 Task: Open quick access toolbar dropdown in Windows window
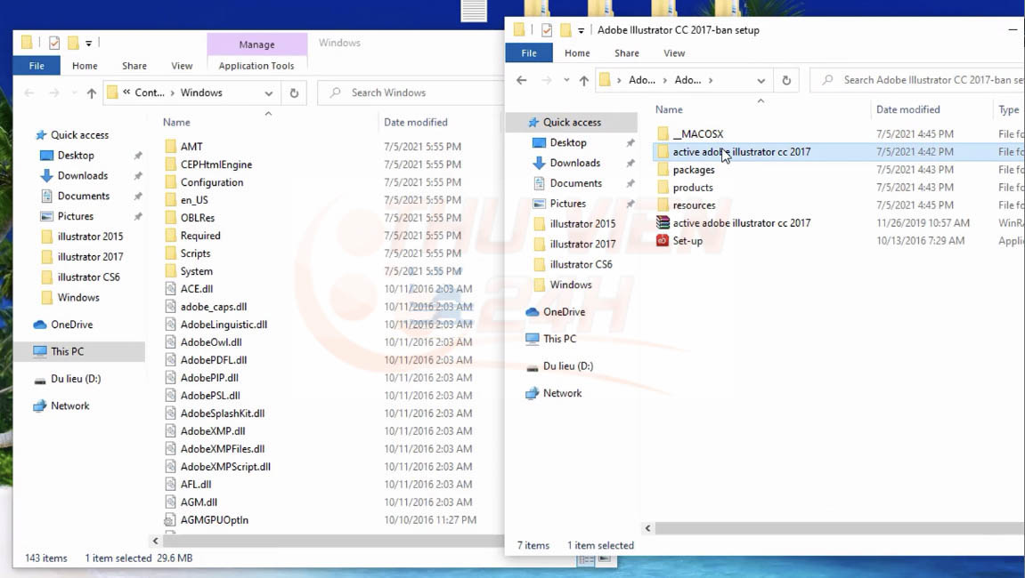point(88,44)
